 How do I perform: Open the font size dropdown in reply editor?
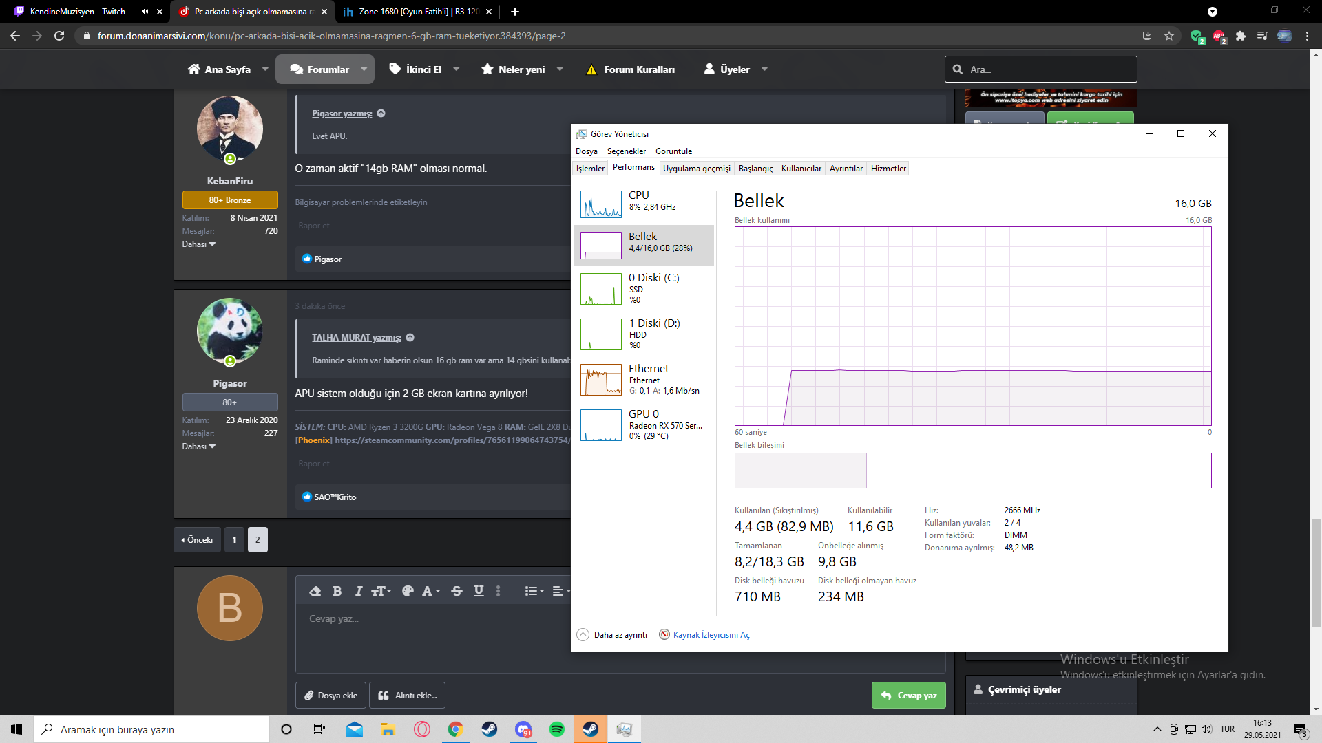[381, 591]
